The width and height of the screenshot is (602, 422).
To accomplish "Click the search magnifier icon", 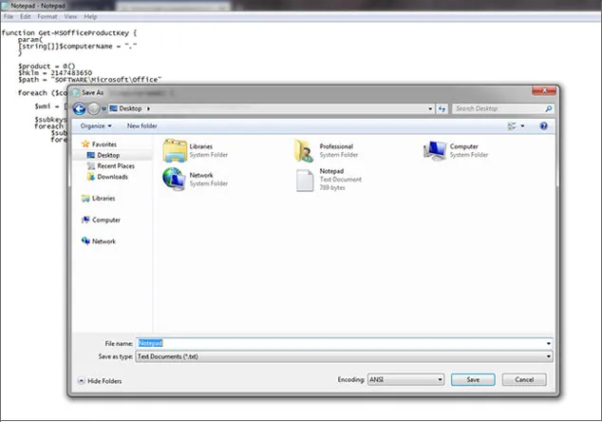I will coord(549,108).
